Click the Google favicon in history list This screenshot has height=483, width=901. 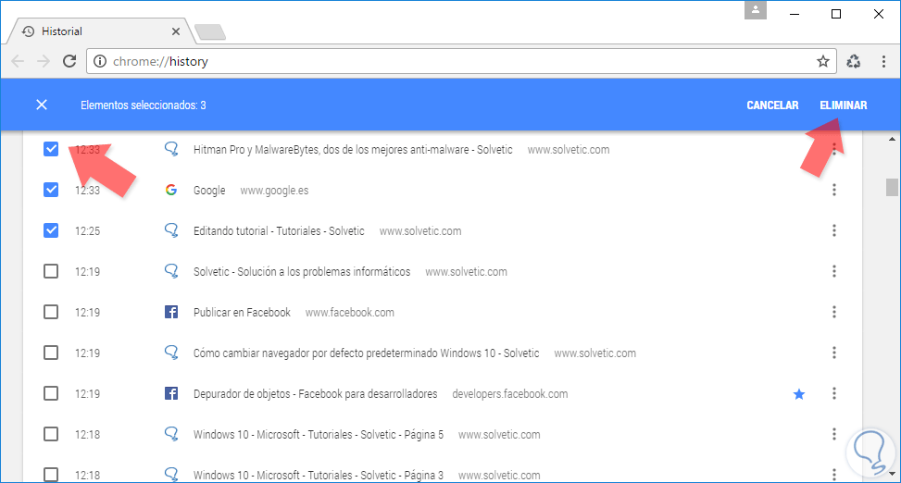pyautogui.click(x=170, y=191)
